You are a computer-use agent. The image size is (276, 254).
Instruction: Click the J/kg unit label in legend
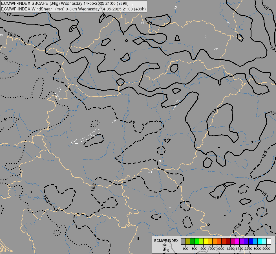pos(166,250)
